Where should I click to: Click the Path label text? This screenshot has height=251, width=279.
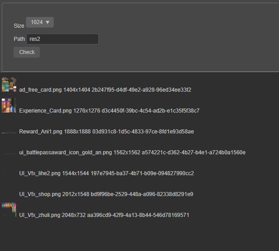tap(19, 39)
